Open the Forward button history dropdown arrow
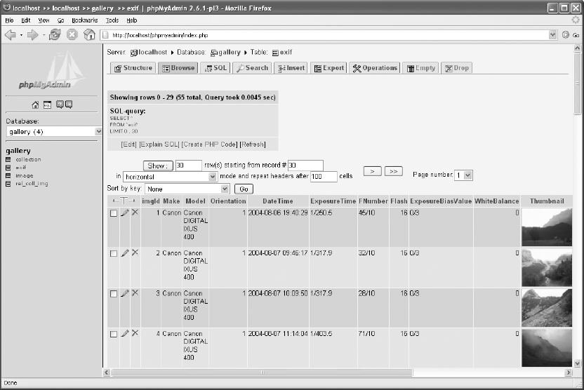 [44, 35]
